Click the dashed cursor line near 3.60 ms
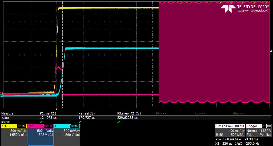Screen dimensions: 273x146 pos(153,54)
